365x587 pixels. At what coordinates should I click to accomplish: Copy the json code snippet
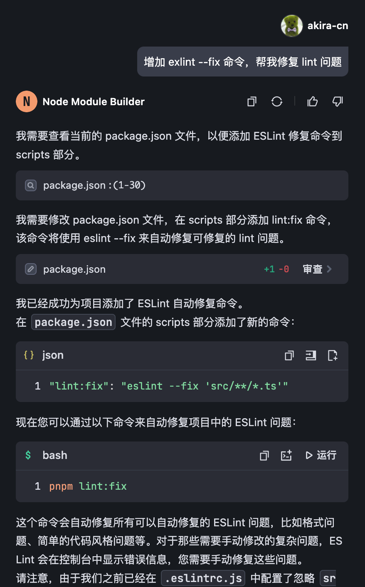coord(289,355)
